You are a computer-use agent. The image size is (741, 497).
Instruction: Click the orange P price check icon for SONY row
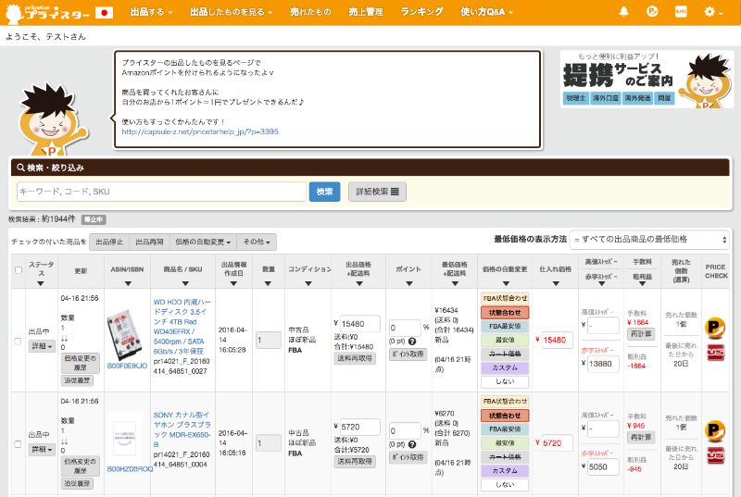click(x=714, y=430)
